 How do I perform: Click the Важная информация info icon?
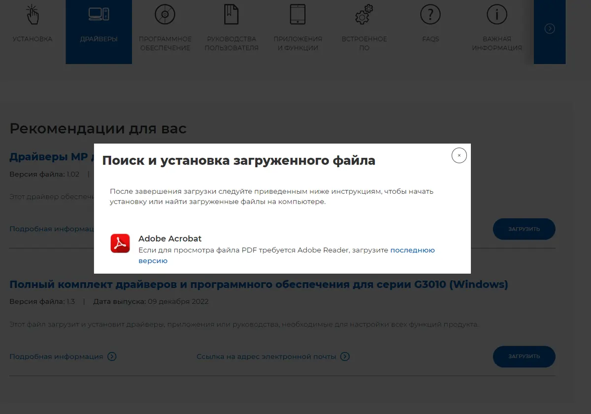coord(497,15)
